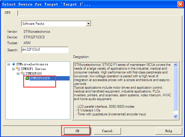Click the Cancel button
185x137 pixels.
[107, 131]
